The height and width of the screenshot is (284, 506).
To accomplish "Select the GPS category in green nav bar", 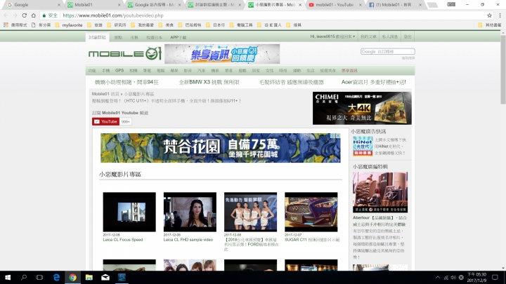I will point(119,71).
